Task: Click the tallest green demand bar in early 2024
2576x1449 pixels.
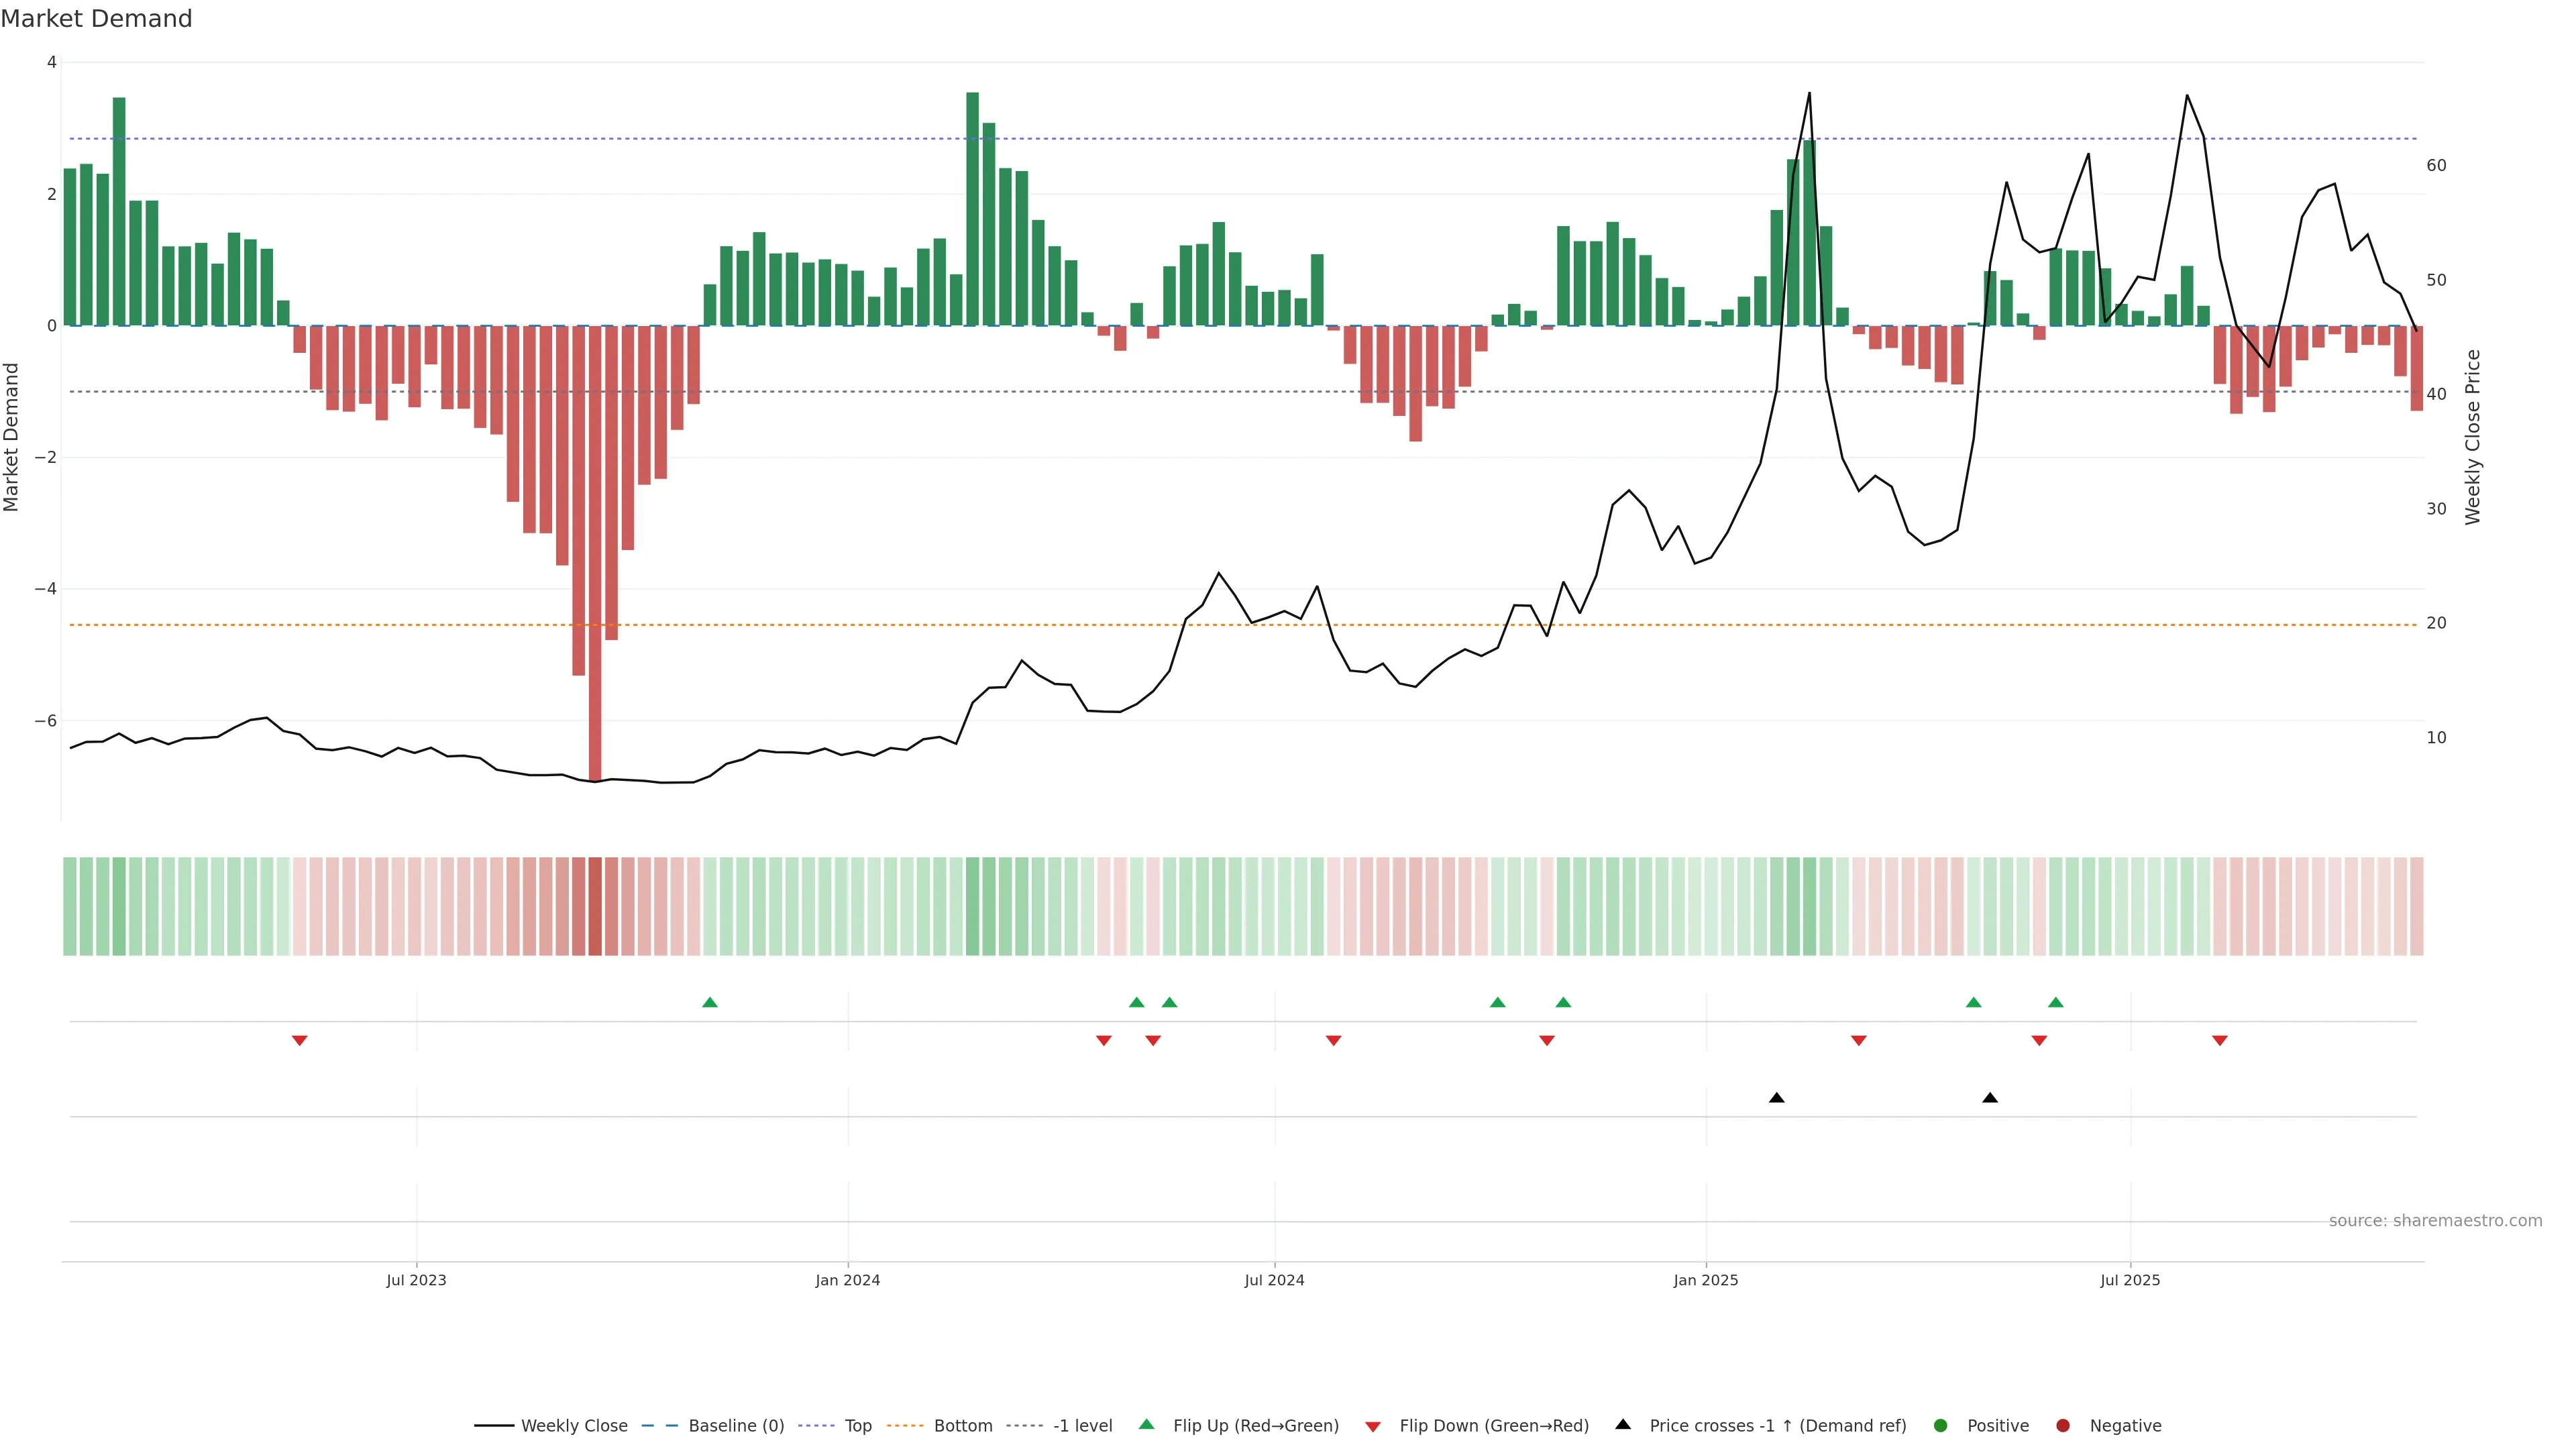Action: coord(972,210)
